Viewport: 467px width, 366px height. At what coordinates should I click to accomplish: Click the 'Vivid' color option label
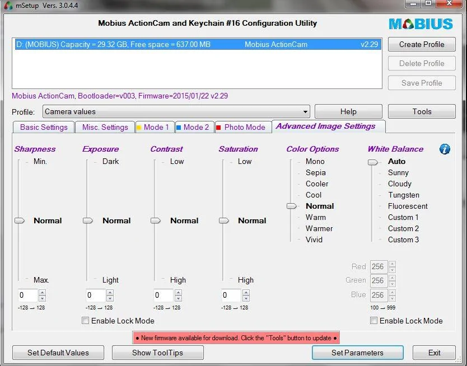(x=314, y=240)
